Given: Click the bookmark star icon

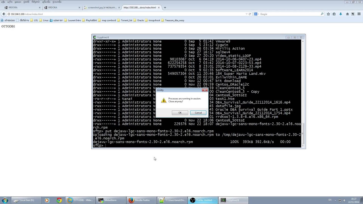Looking at the screenshot, I should point(328,14).
